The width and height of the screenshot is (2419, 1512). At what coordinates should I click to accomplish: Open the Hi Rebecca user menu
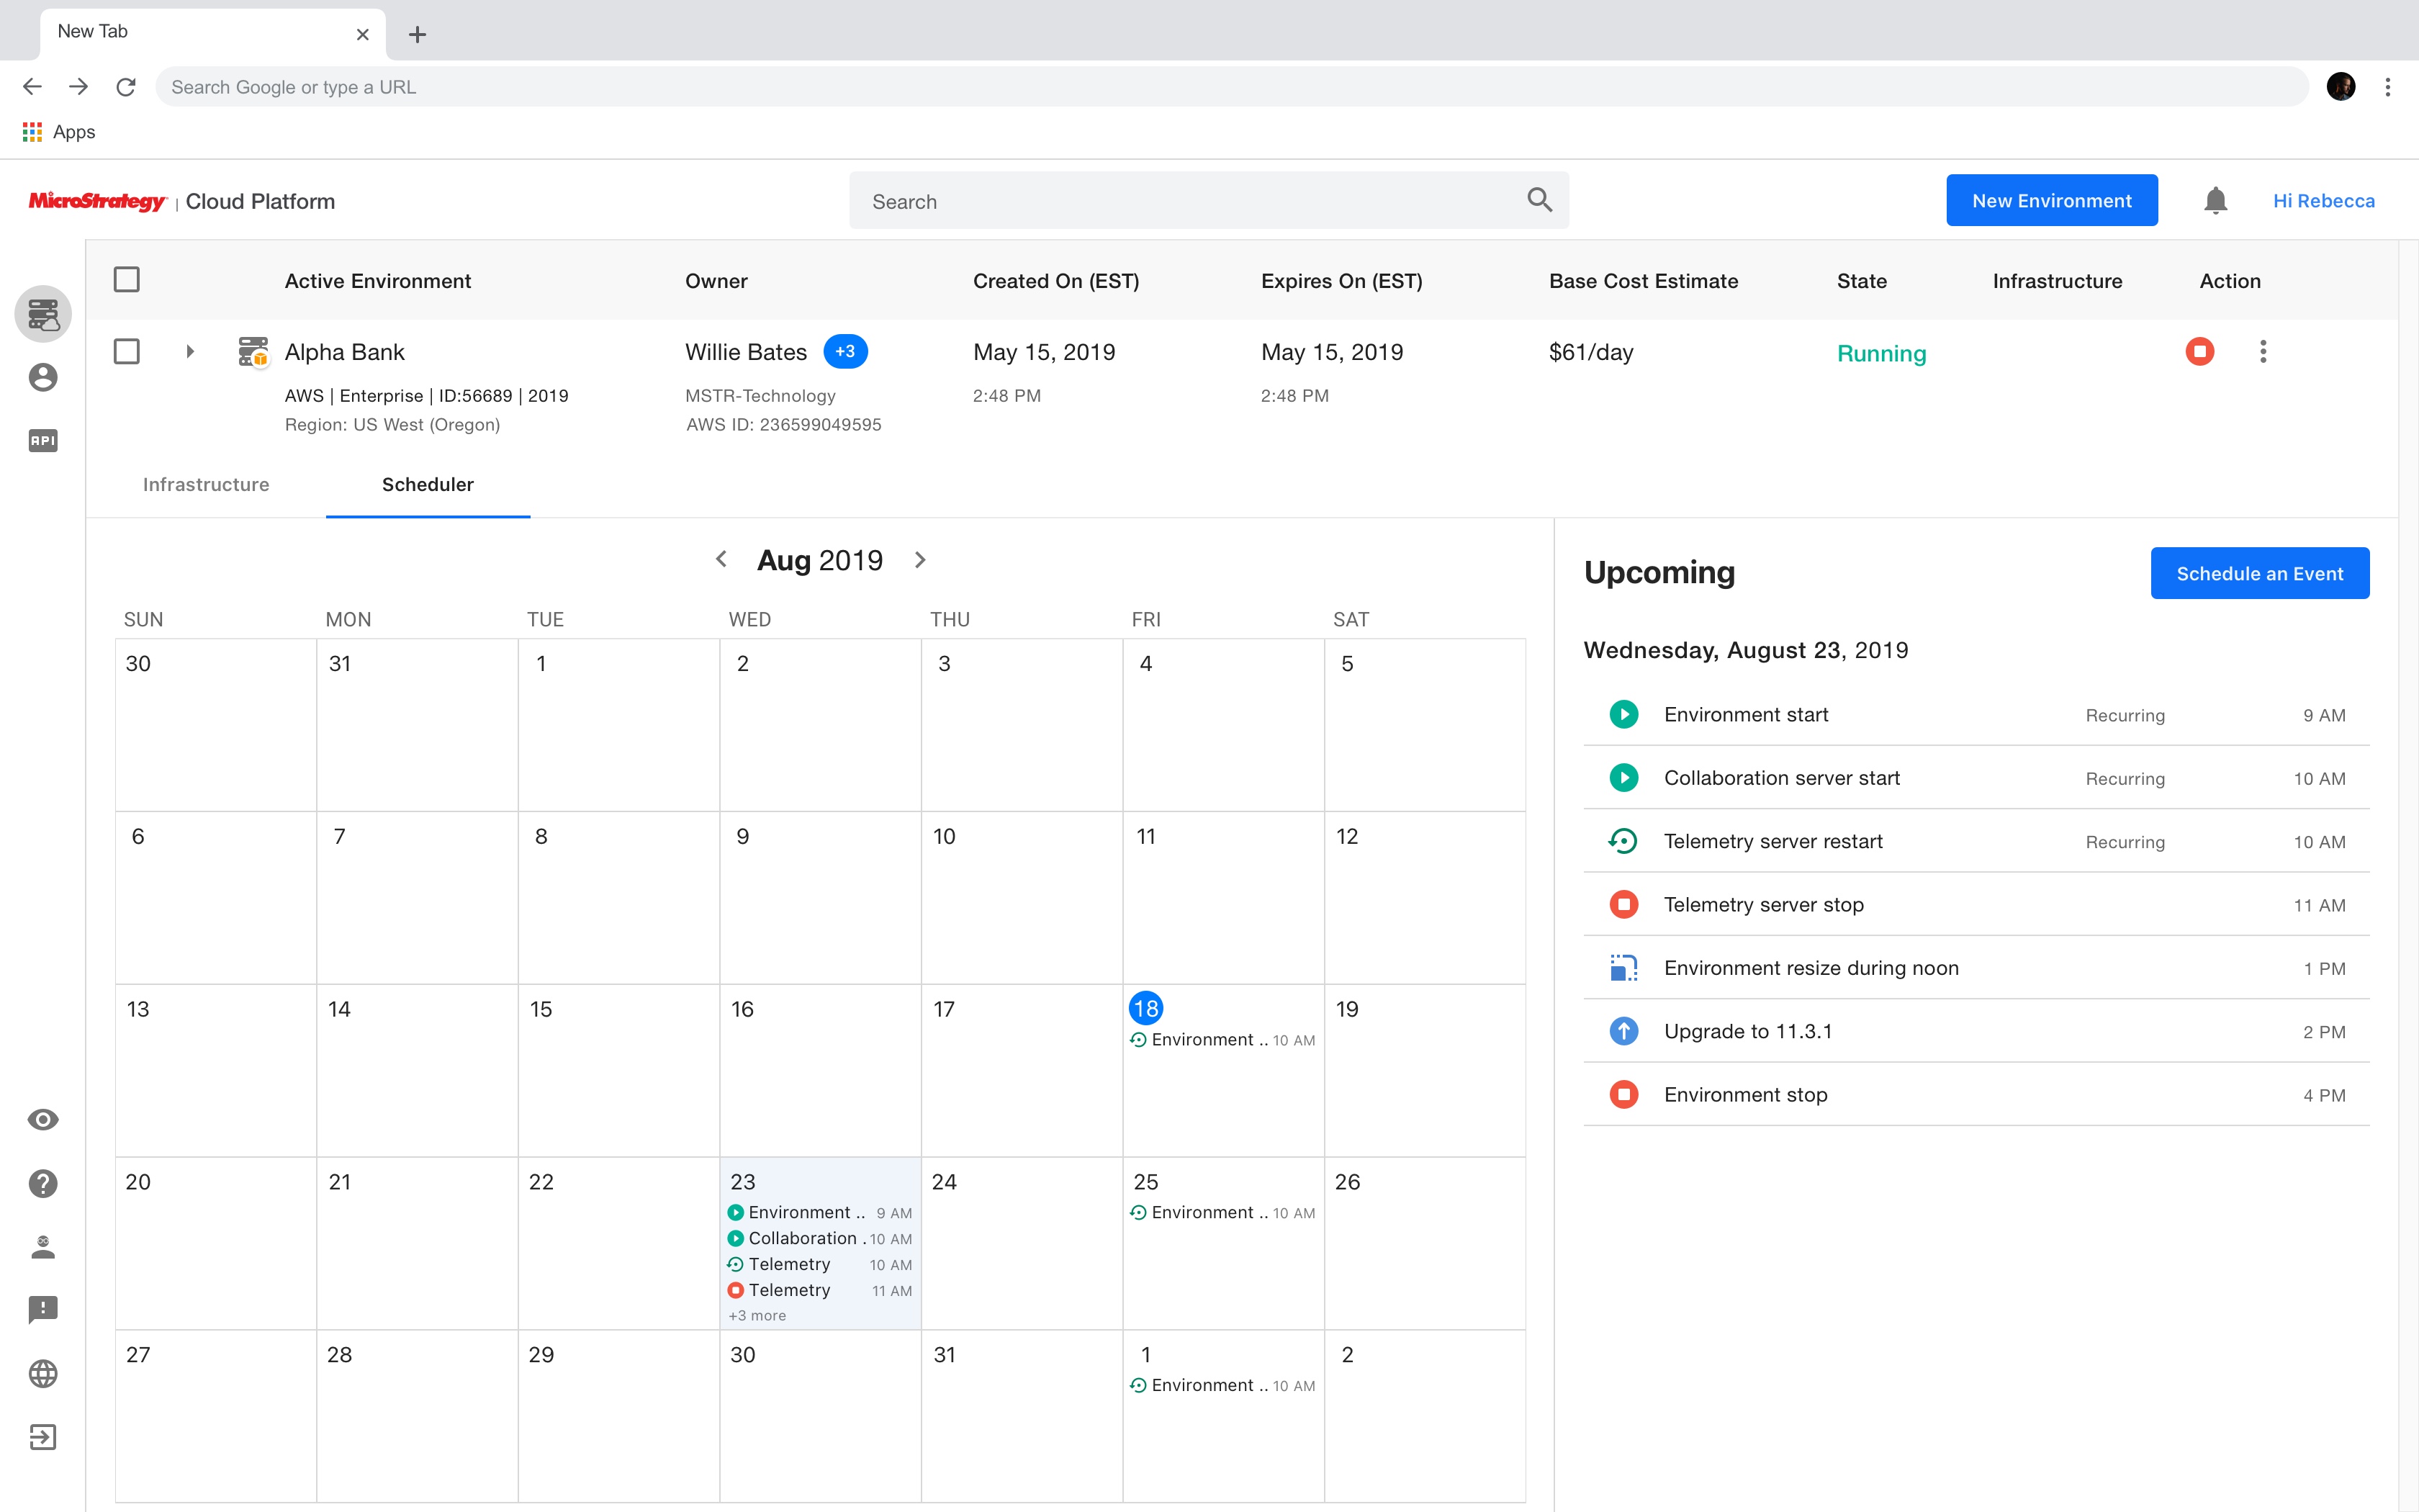tap(2323, 201)
